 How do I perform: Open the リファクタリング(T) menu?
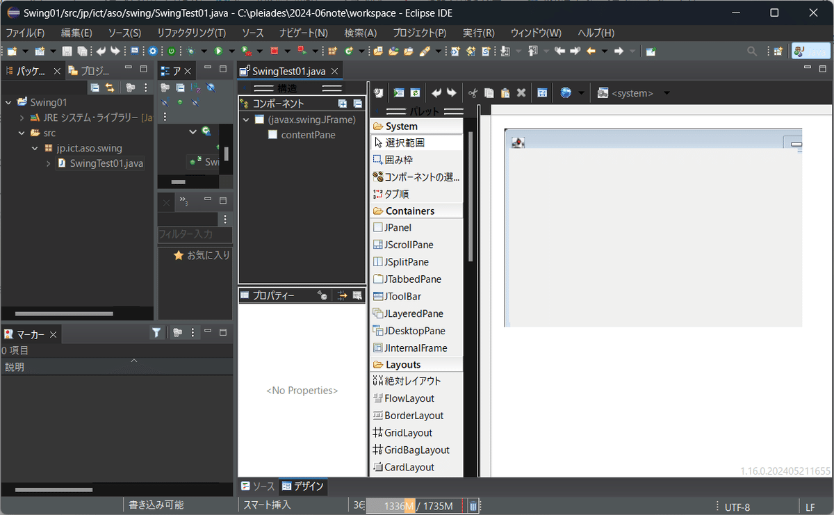[191, 33]
